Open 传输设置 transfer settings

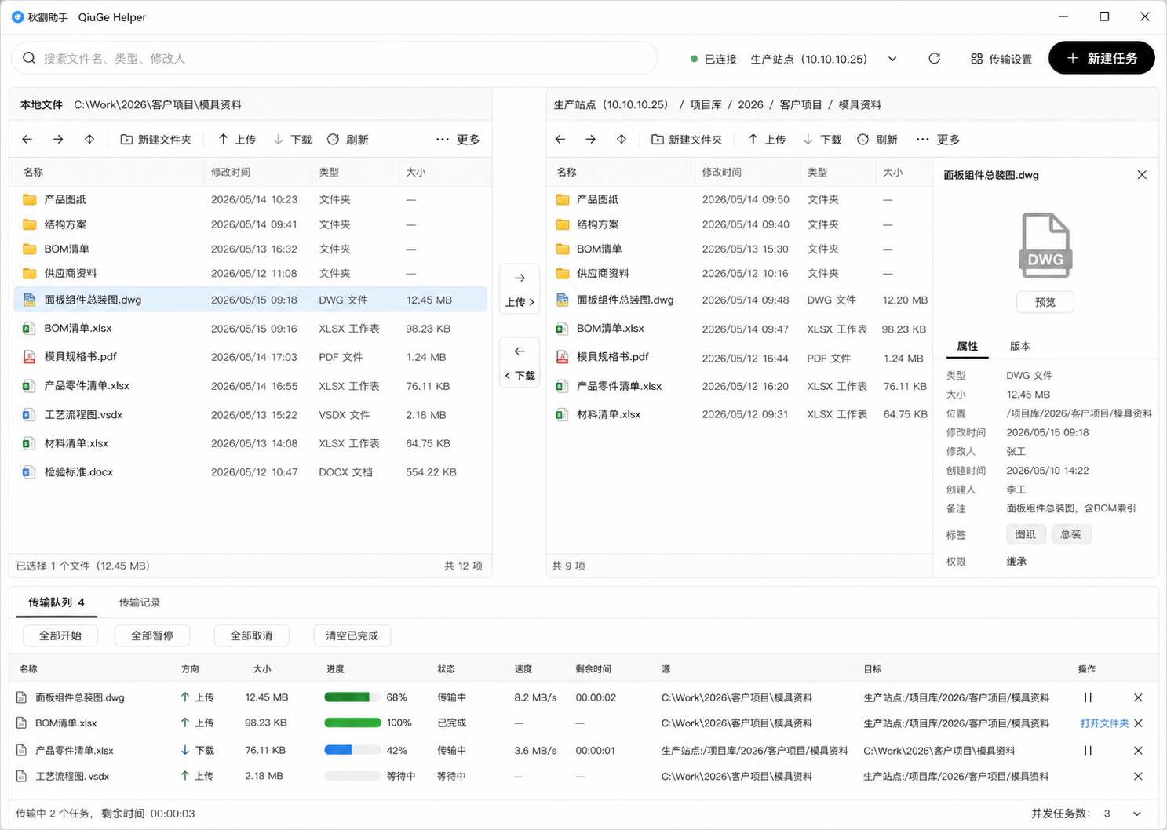[1001, 59]
